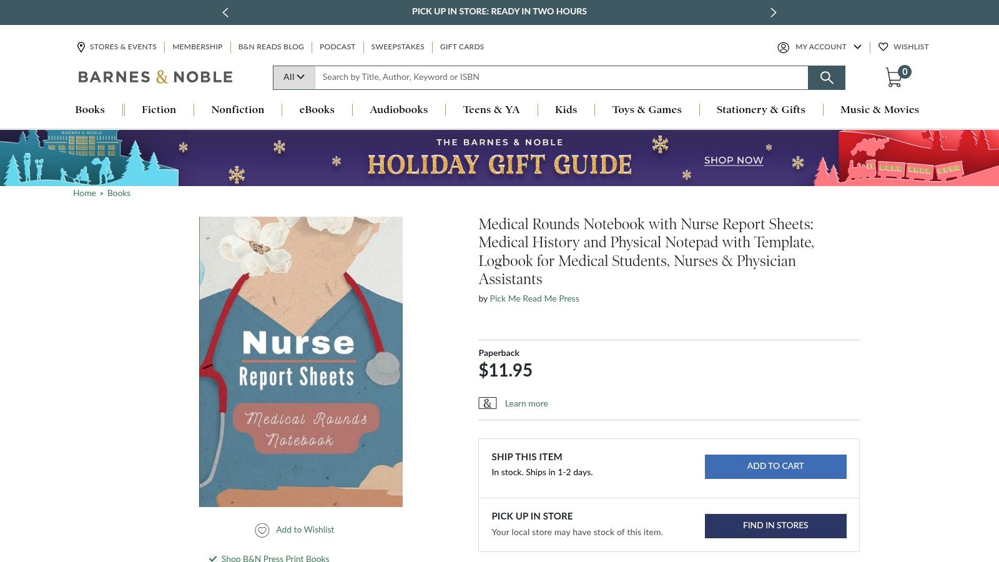Advance the promo banner with the right arrow

click(x=773, y=12)
